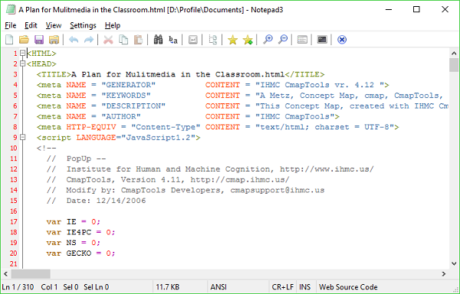Click CR+LF line ending in status bar
Viewport: 460px width, 294px height.
click(x=282, y=287)
